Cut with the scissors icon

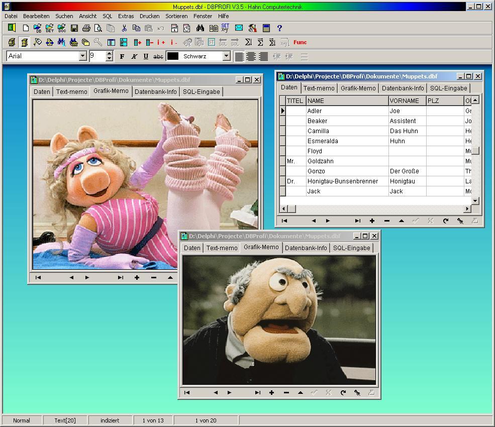click(125, 28)
